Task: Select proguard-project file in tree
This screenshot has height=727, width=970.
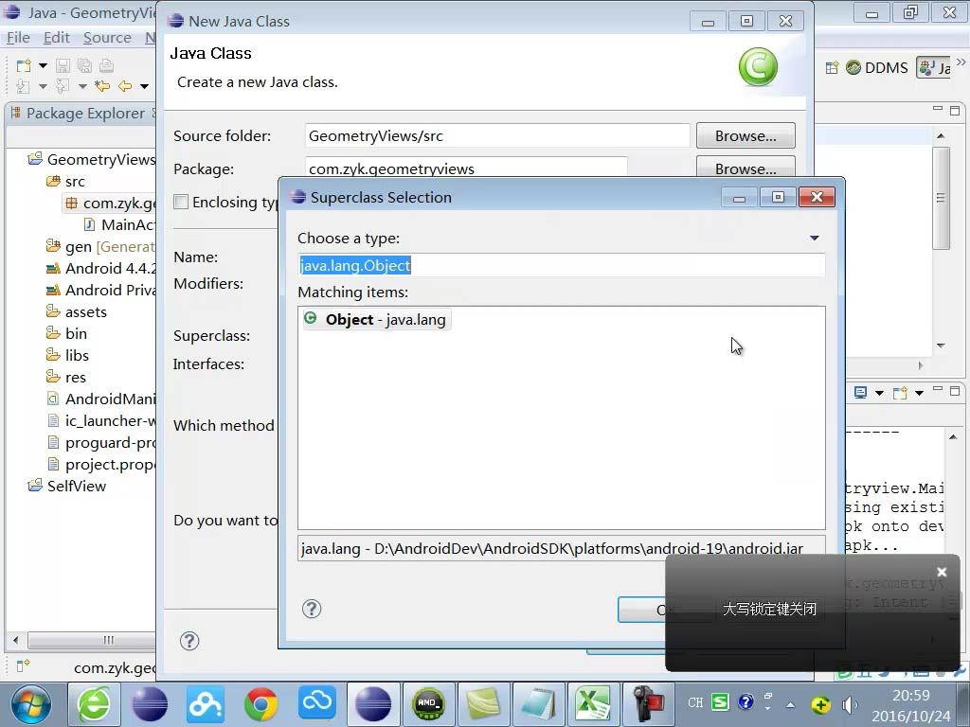Action: pos(101,443)
